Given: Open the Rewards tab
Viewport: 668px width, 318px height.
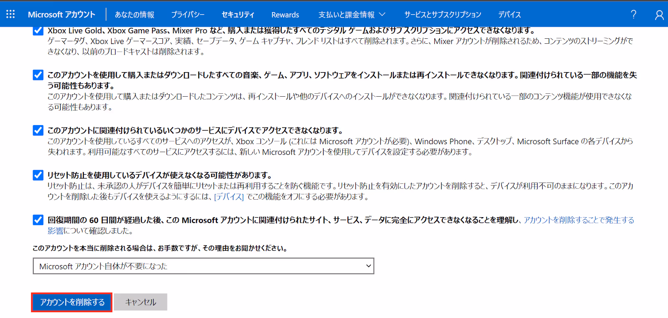Looking at the screenshot, I should tap(285, 15).
